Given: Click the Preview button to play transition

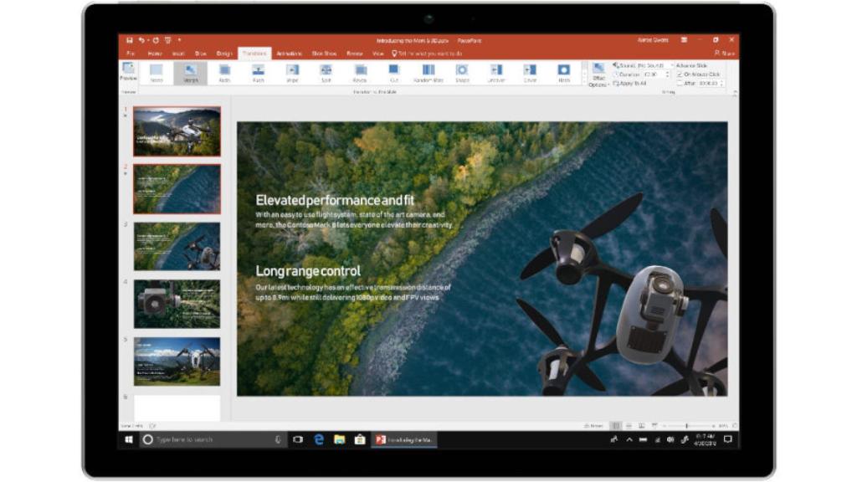Looking at the screenshot, I should [x=127, y=74].
